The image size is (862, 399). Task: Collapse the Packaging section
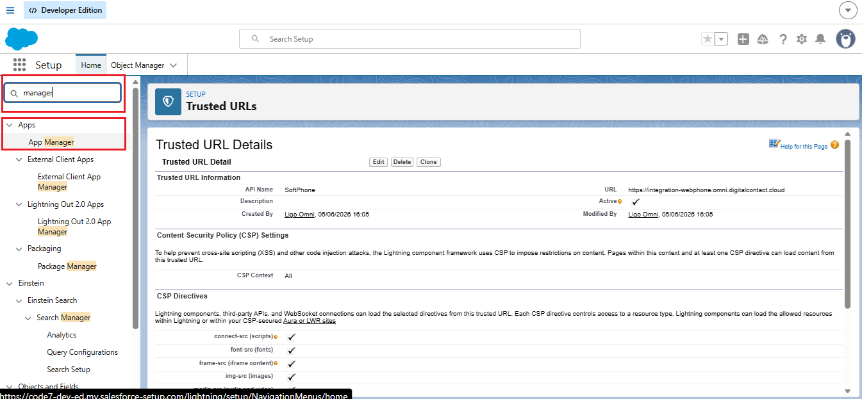coord(19,248)
